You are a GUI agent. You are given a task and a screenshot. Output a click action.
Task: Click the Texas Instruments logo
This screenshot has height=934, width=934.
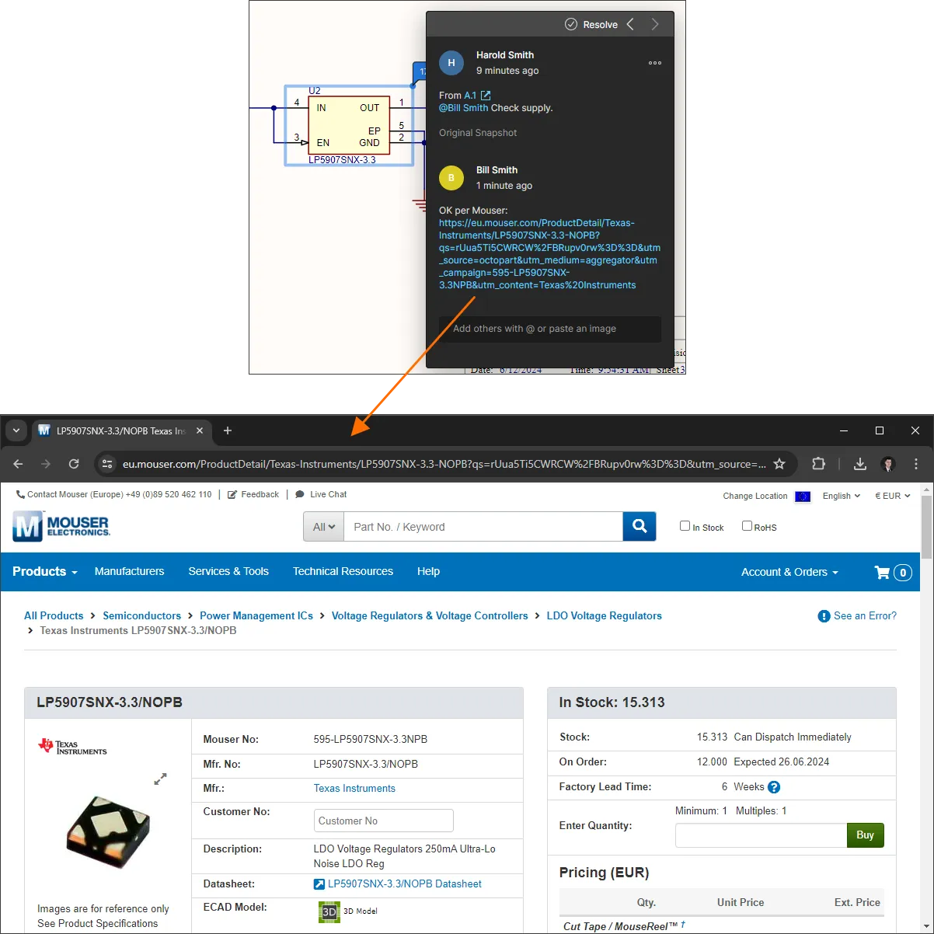pyautogui.click(x=73, y=747)
